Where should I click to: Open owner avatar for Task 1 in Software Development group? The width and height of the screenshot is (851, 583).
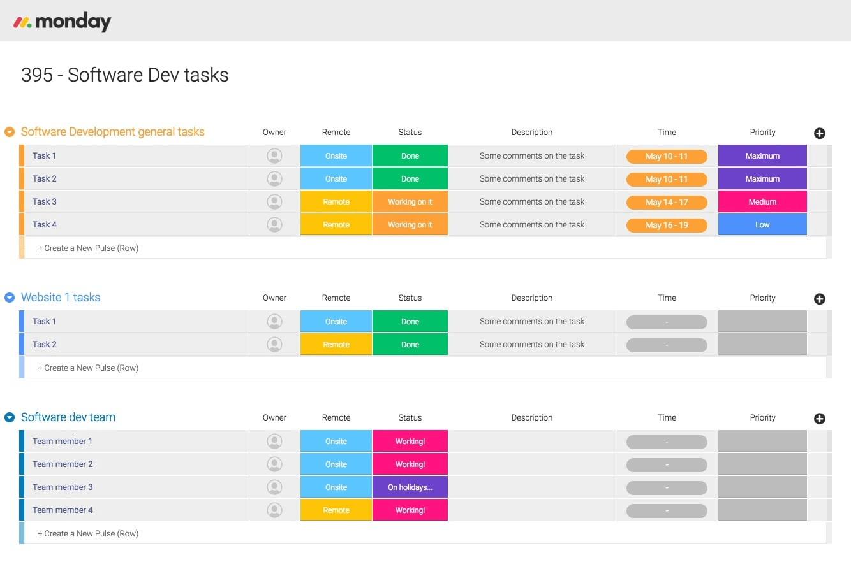tap(274, 155)
